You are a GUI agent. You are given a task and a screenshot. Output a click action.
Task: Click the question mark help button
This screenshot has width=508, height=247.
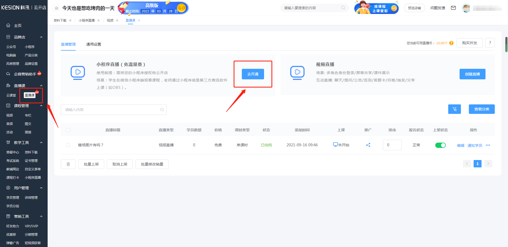click(x=490, y=43)
